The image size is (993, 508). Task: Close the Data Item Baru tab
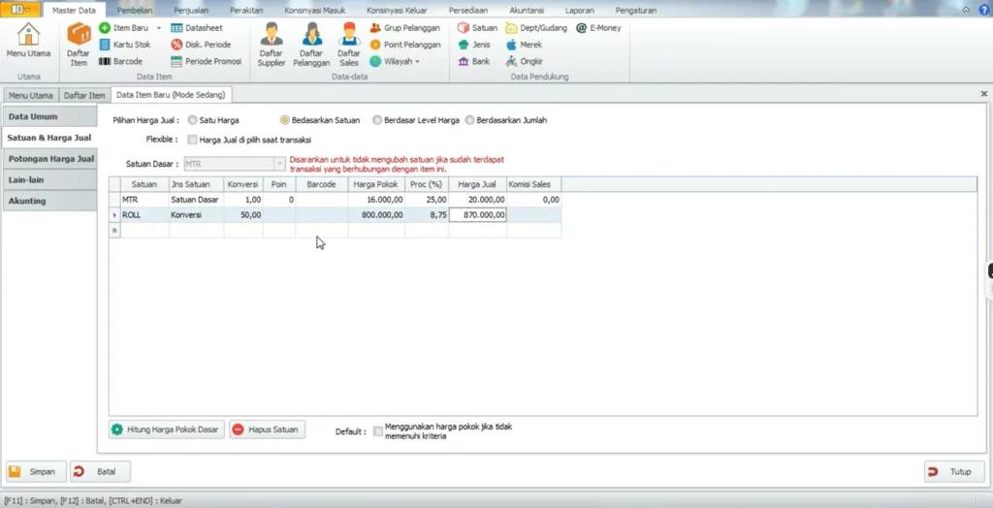(983, 94)
